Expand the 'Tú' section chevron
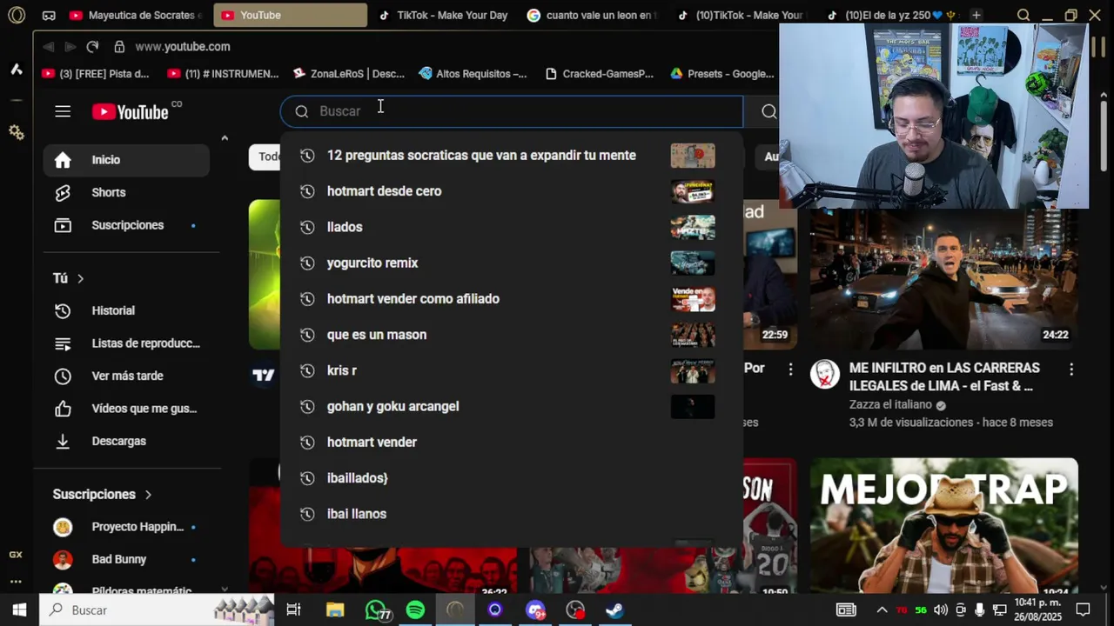 click(x=80, y=278)
